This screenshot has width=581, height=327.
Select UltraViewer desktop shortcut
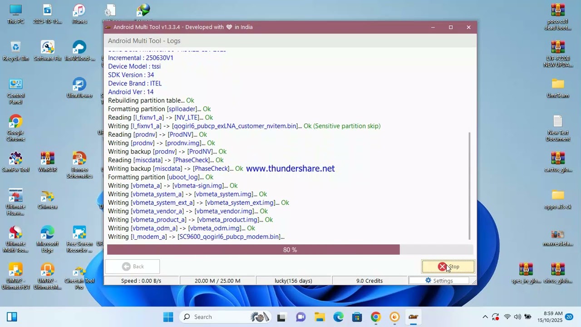pos(79,88)
